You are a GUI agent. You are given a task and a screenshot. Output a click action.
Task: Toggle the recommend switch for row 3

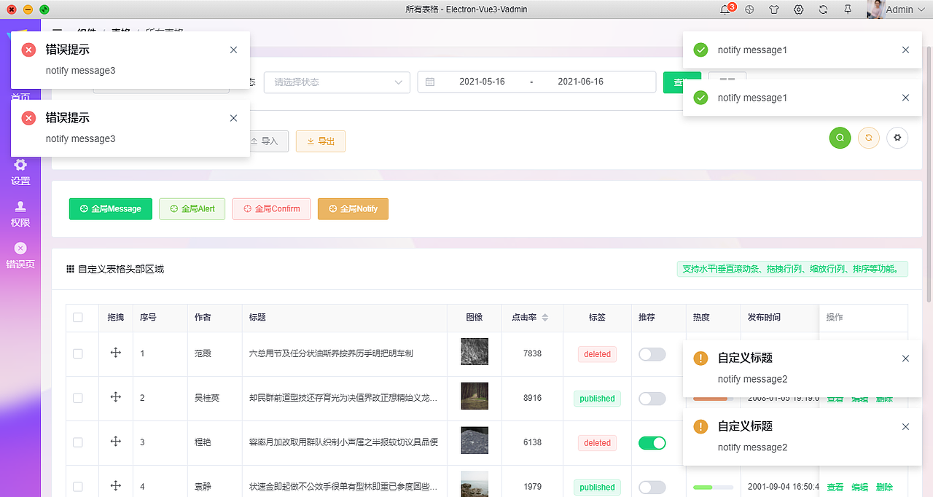[x=652, y=442]
